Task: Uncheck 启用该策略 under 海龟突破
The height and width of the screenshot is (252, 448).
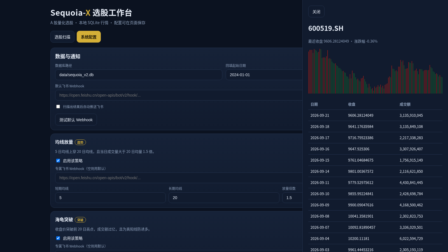Action: pyautogui.click(x=58, y=238)
